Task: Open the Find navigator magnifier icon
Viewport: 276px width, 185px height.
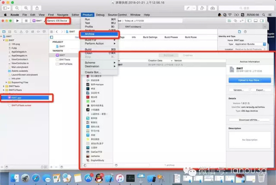Action: click(x=15, y=32)
